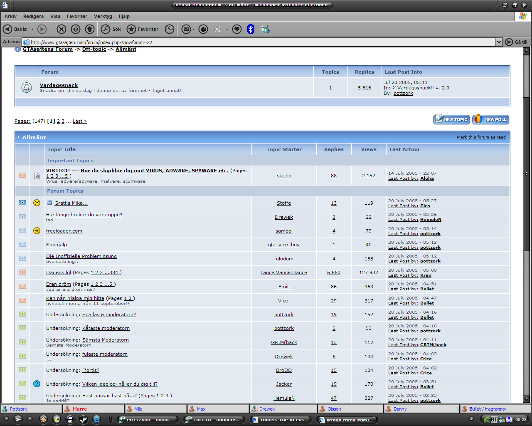Click the Stop loading toolbar icon

(62, 29)
